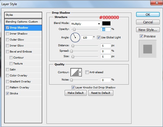Expand the Contour picker arrow
Image resolution: width=163 pixels, height=127 pixels.
(x=80, y=72)
